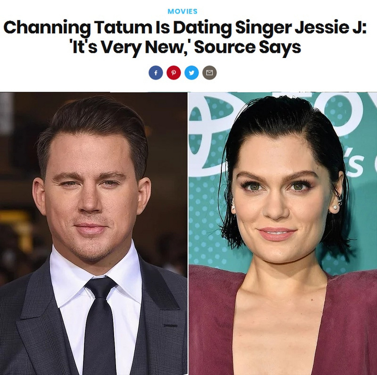Open the MOVIES category link
The width and height of the screenshot is (377, 375).
(183, 11)
